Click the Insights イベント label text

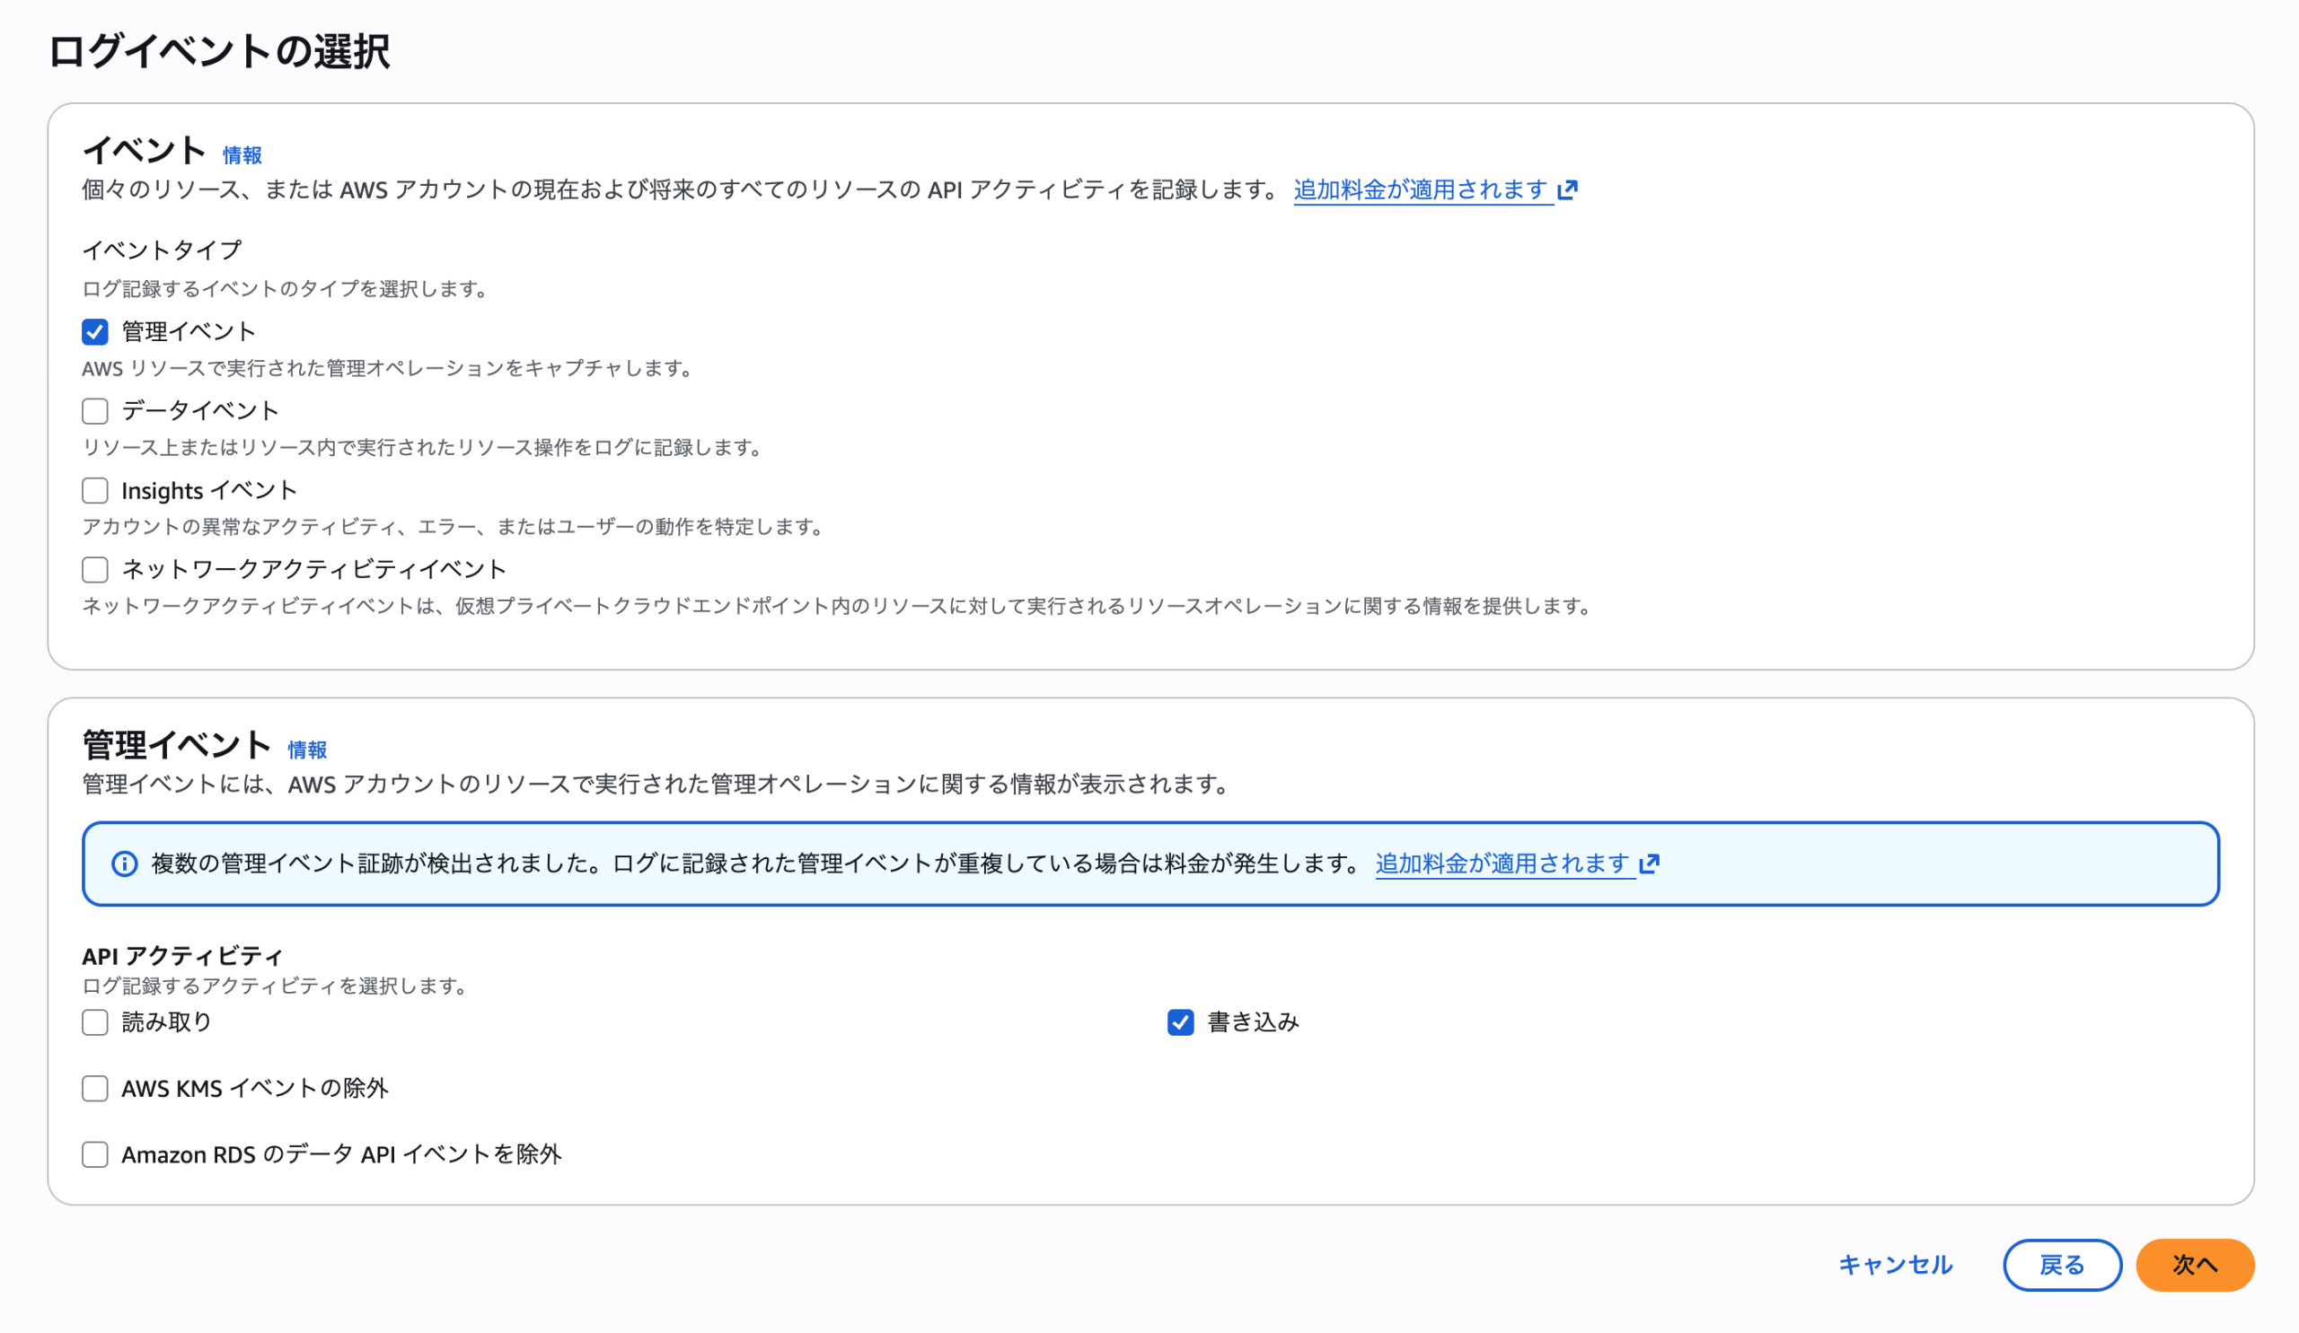(210, 490)
